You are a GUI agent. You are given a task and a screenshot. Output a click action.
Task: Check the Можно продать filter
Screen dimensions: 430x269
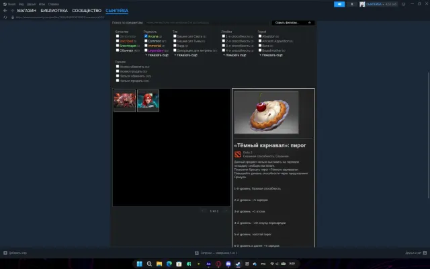(x=118, y=71)
